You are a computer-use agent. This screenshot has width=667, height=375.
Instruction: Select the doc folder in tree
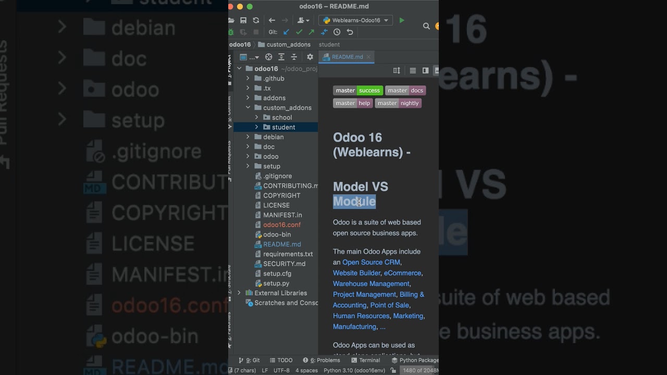[x=269, y=147]
